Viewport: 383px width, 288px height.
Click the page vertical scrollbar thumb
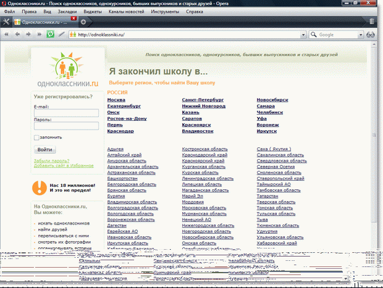(x=374, y=135)
